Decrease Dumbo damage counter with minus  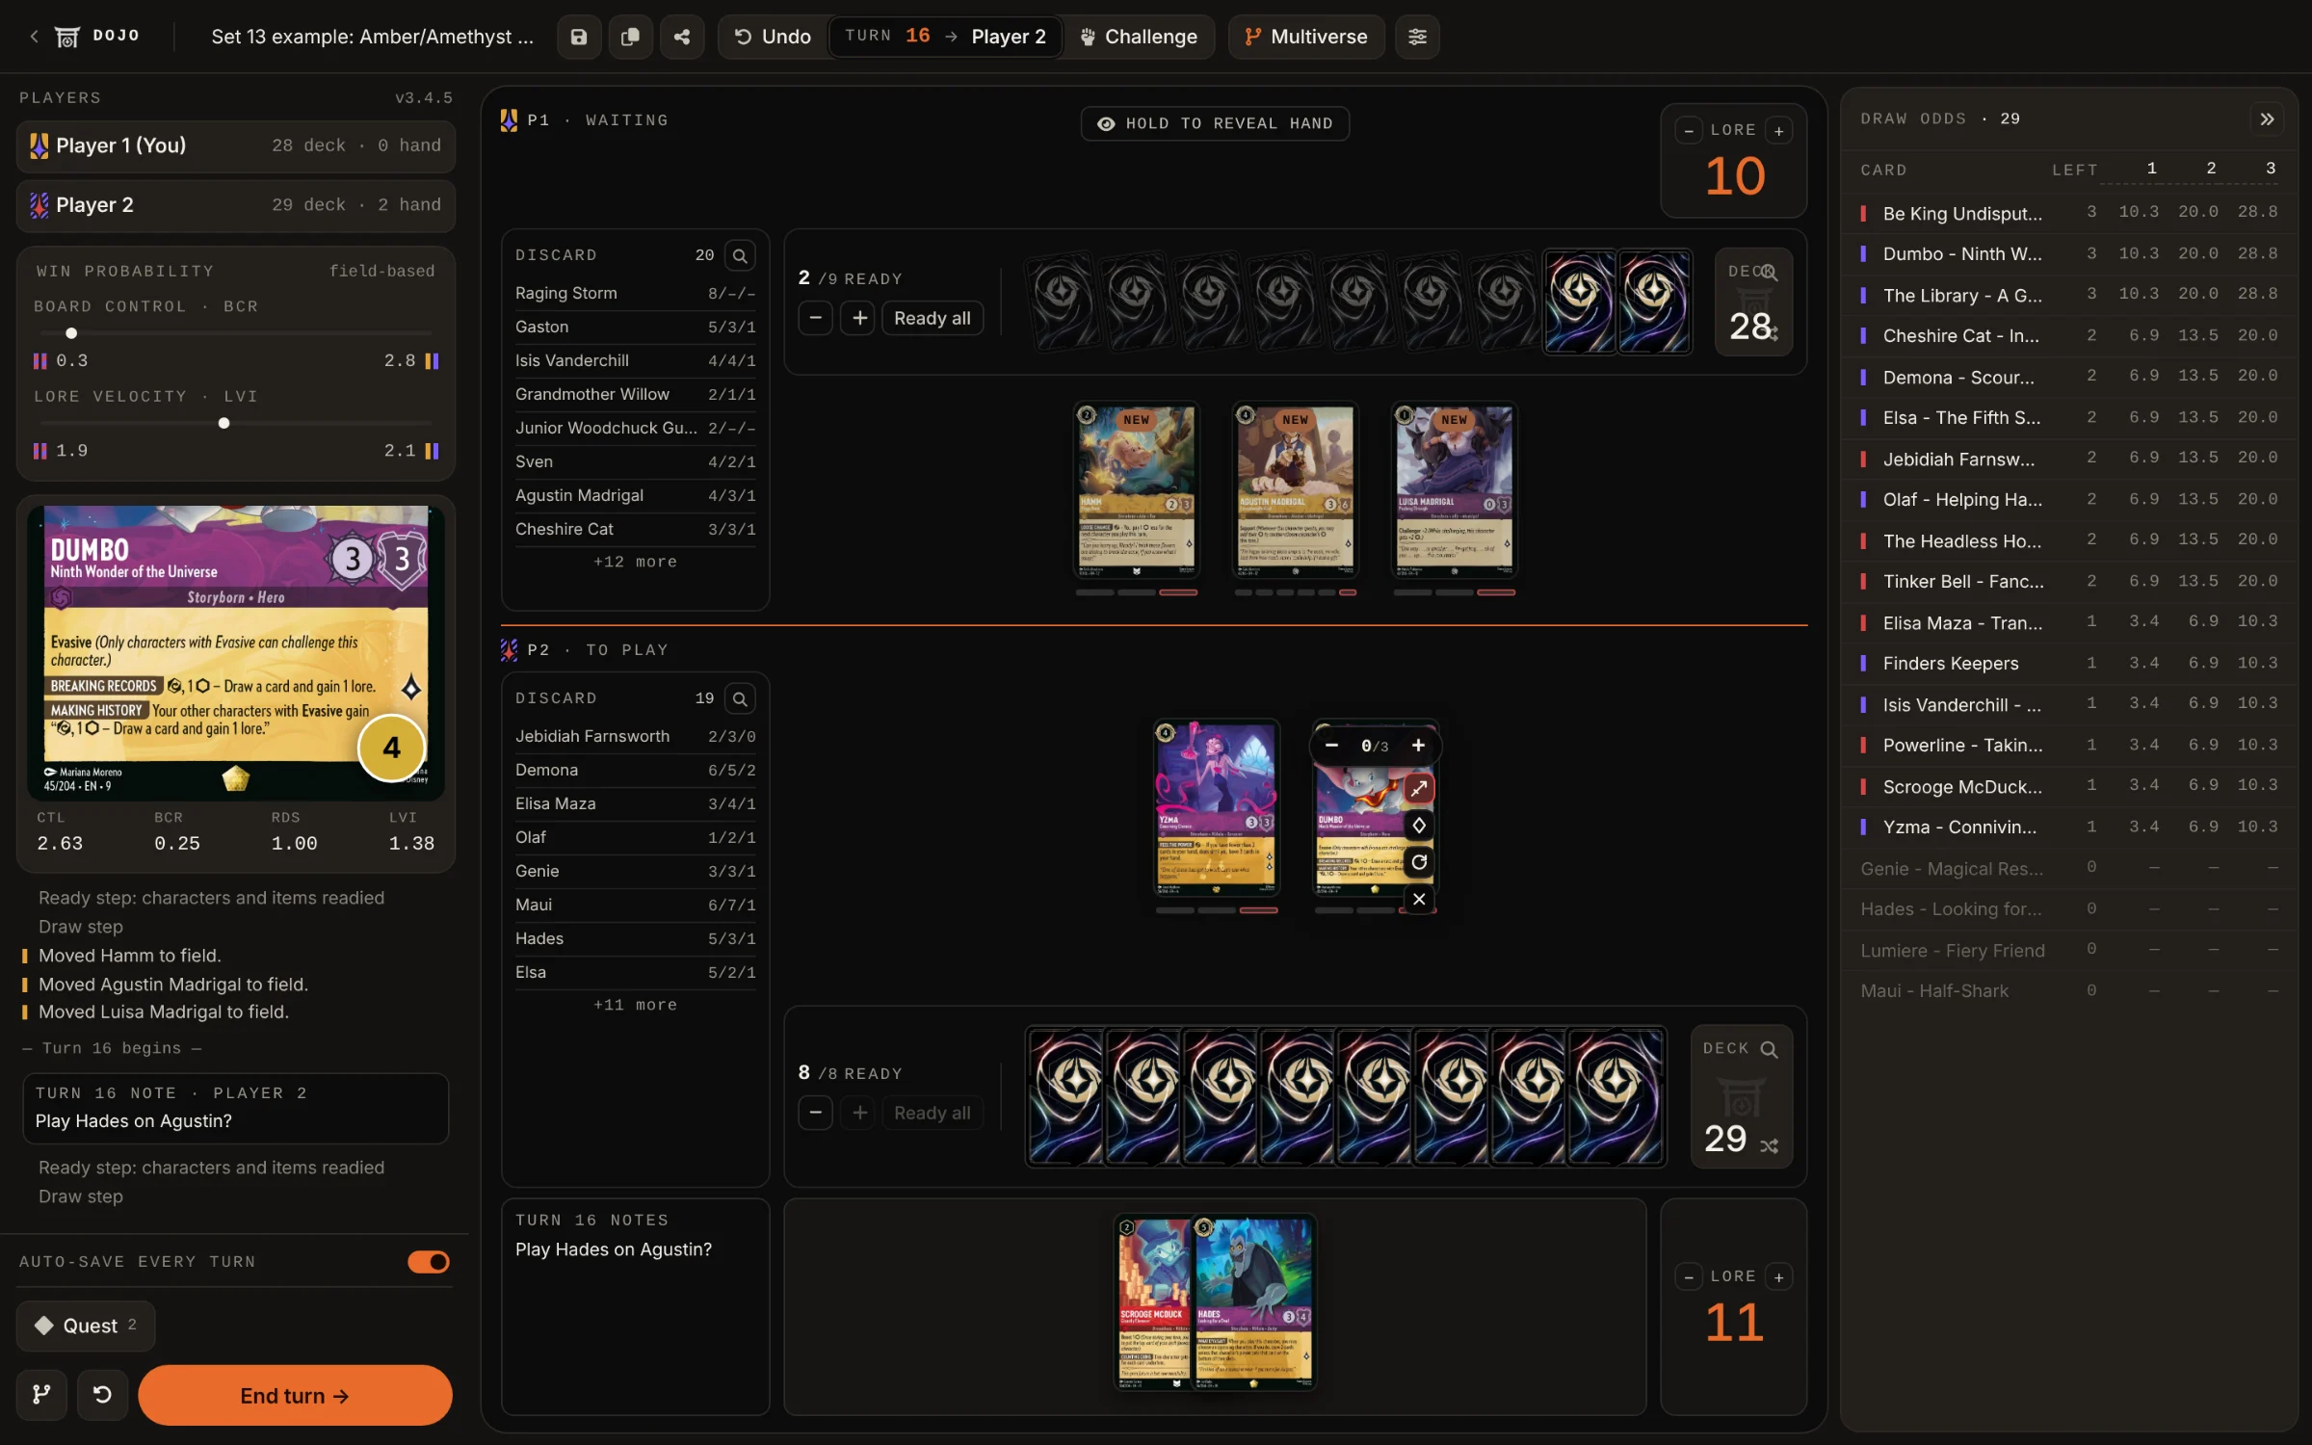tap(1331, 746)
